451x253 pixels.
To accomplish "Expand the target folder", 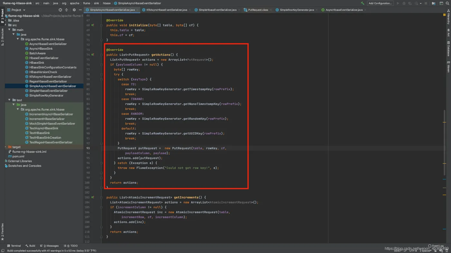I will tap(6, 147).
